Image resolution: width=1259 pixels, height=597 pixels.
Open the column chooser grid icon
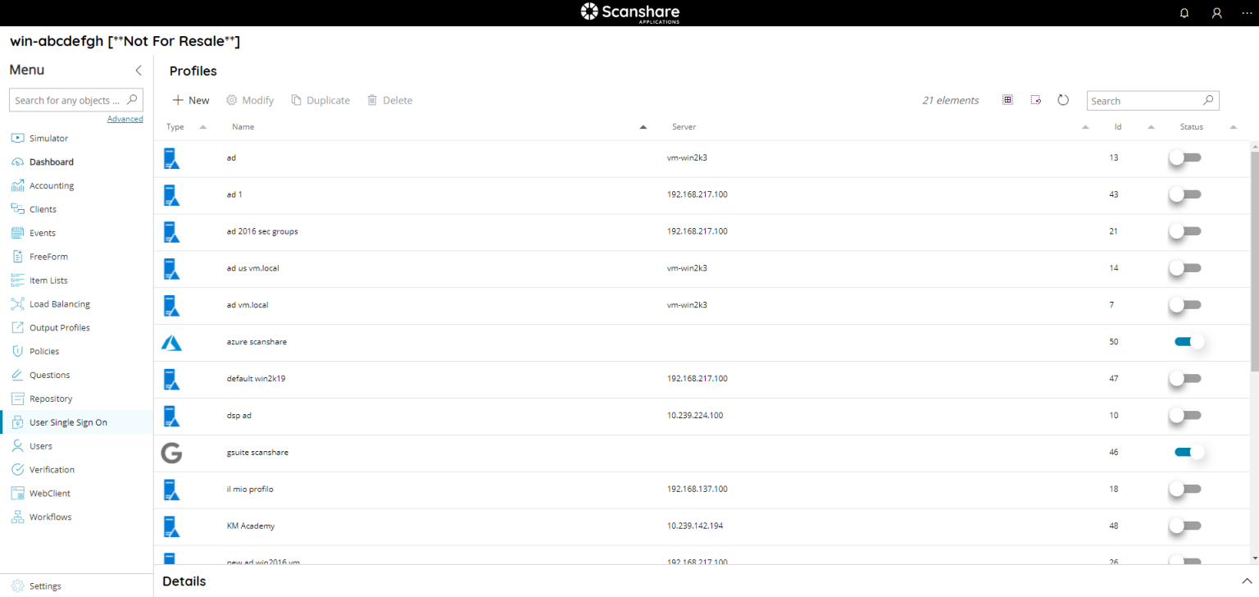(x=1007, y=98)
